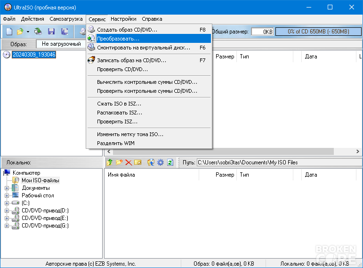Viewport: 363px width, 268px height.
Task: Choose 'Изменить метку тома ISO…'
Action: pos(149,134)
